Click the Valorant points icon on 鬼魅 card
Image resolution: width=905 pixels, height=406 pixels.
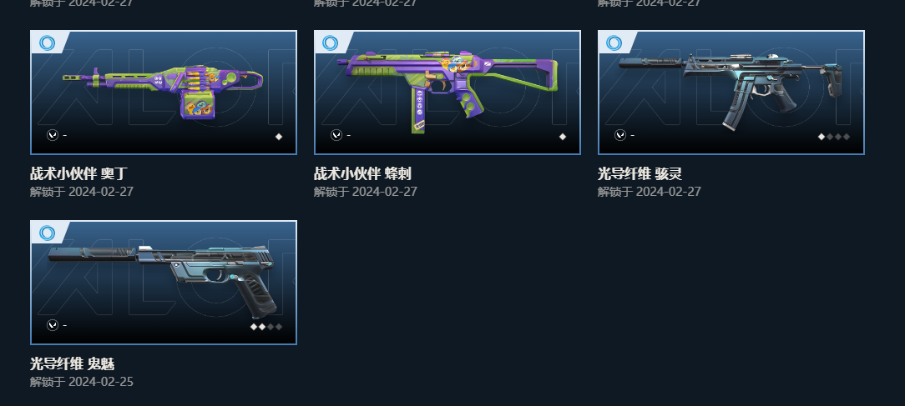pyautogui.click(x=53, y=325)
